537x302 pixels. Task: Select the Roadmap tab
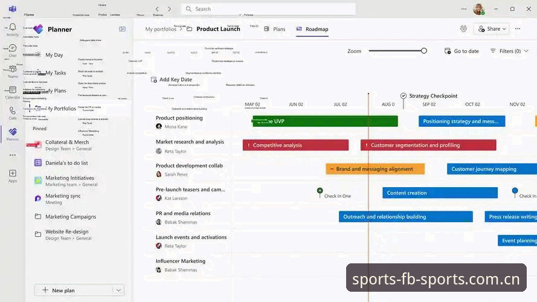tap(312, 29)
